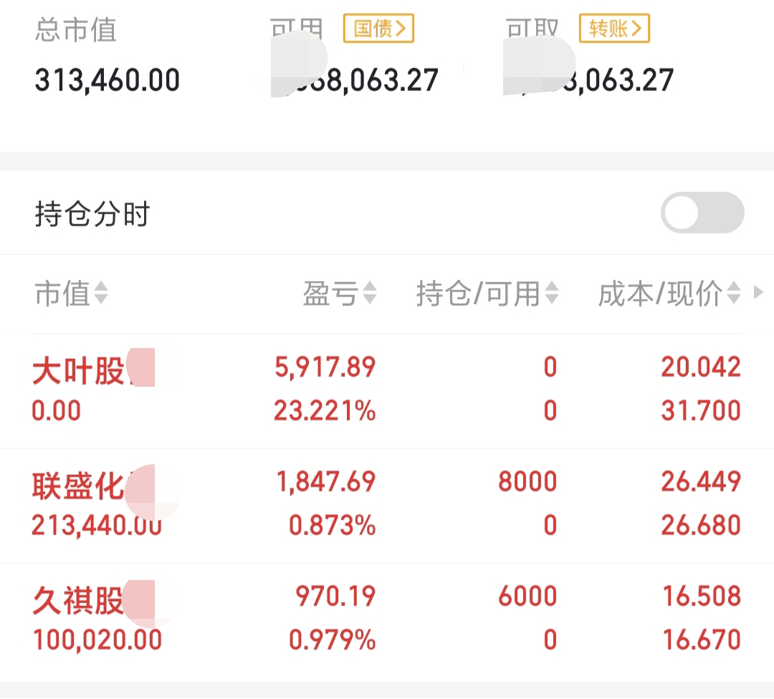774x699 pixels.
Task: Open the 转账 transfer button
Action: coord(614,29)
